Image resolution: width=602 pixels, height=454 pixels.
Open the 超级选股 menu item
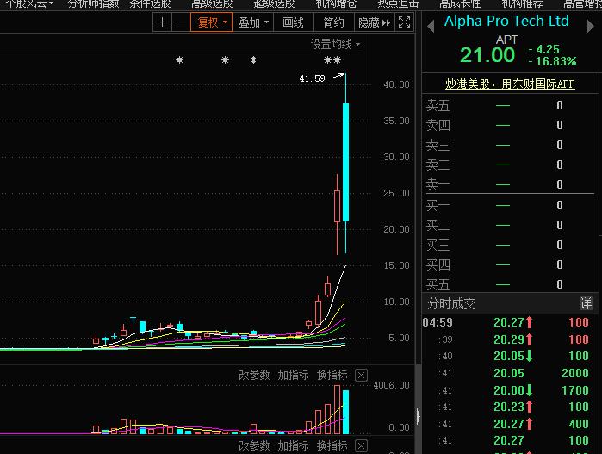tap(274, 3)
